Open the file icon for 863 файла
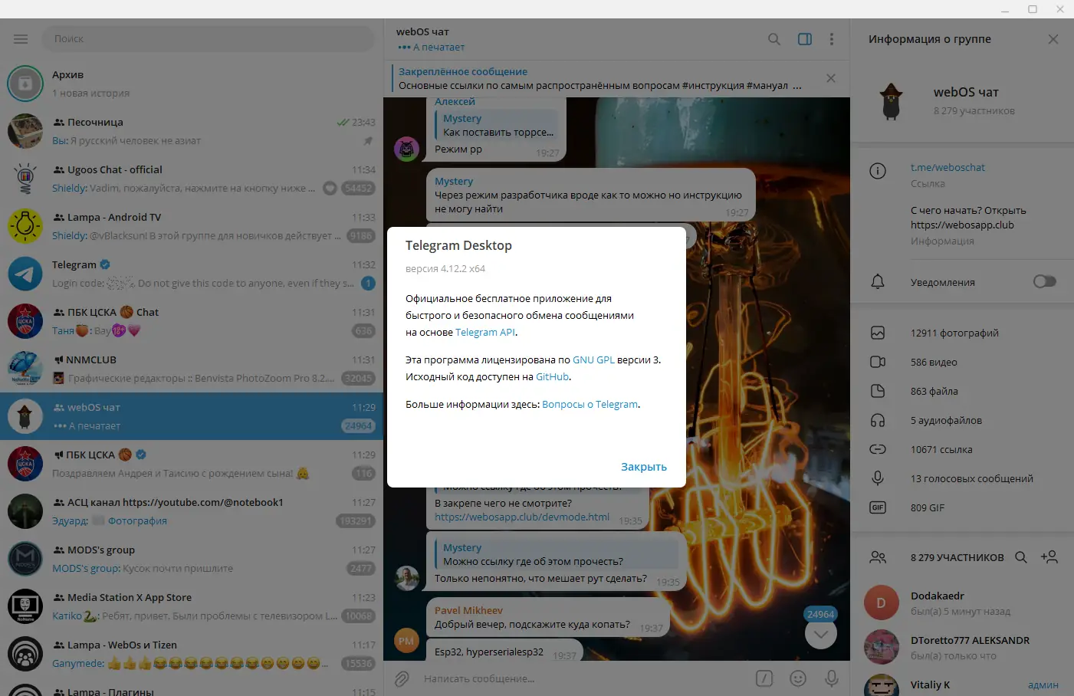 pos(878,391)
